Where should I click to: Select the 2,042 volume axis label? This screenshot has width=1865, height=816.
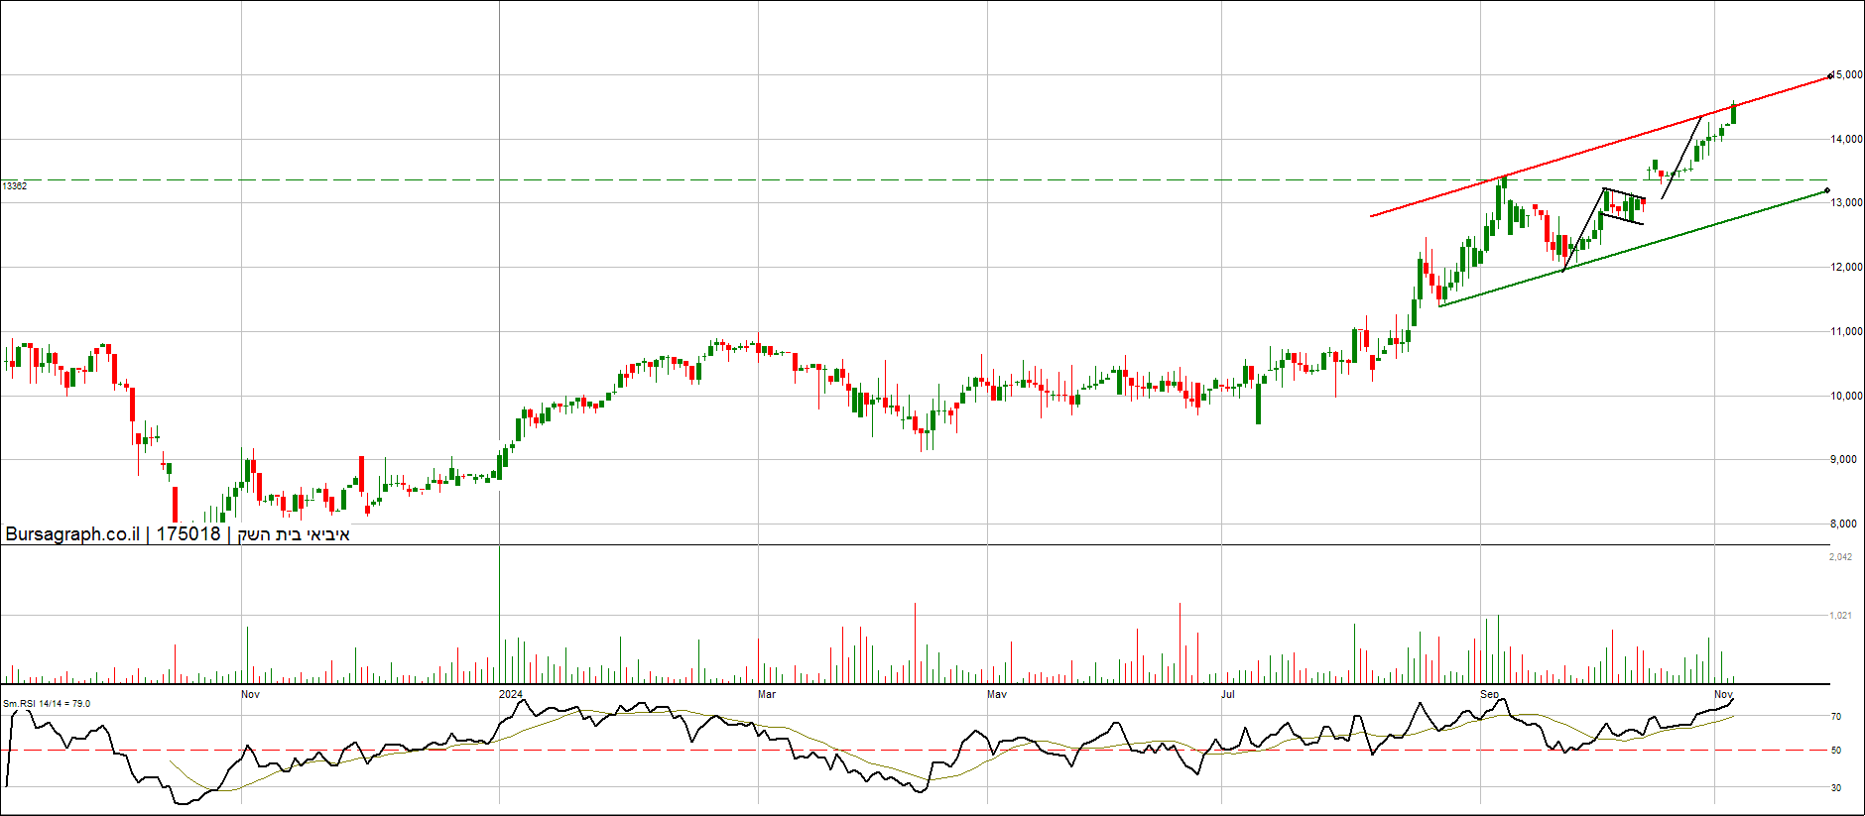1840,557
